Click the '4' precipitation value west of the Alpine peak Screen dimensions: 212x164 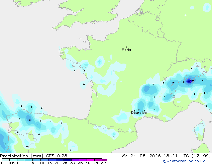(183, 82)
